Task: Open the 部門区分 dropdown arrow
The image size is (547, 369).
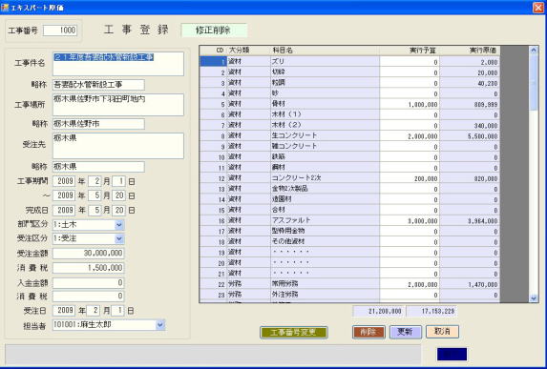Action: tap(119, 225)
